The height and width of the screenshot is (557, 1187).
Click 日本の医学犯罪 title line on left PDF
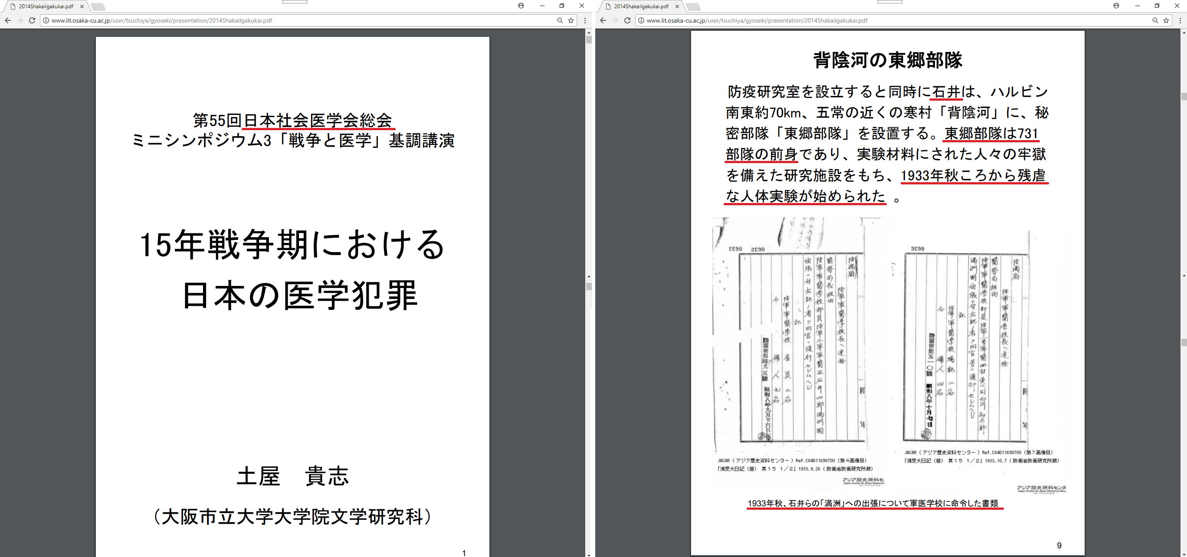pos(300,295)
